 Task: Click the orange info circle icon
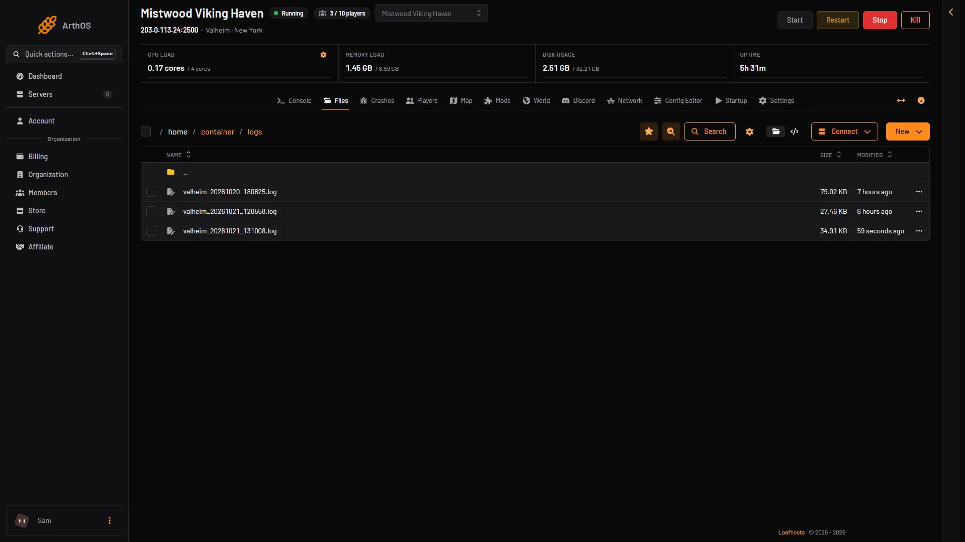921,100
